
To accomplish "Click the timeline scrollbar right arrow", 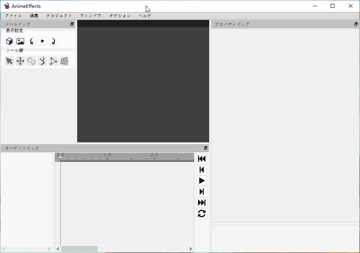I will click(190, 249).
